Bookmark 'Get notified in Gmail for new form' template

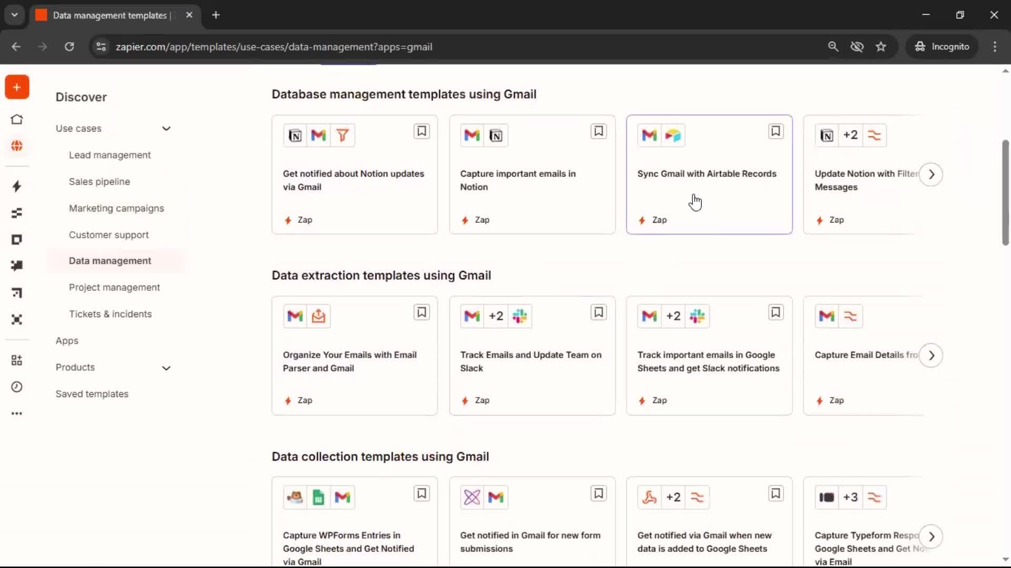click(599, 494)
